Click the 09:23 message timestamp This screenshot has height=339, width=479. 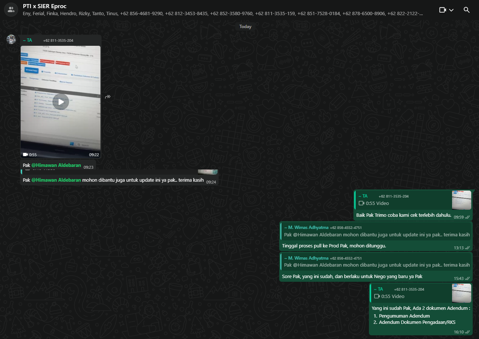tap(88, 167)
